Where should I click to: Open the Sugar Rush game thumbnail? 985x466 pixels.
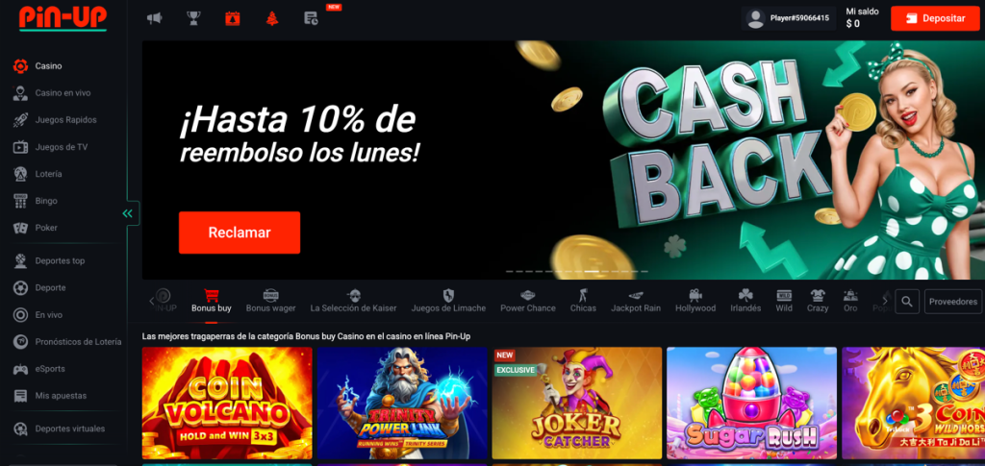(751, 403)
